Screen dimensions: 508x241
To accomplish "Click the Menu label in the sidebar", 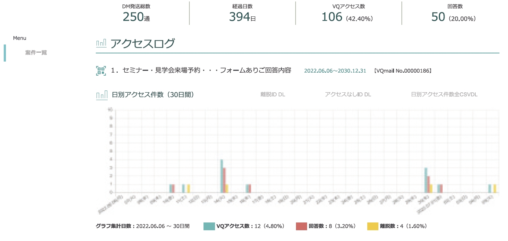I will coord(19,38).
